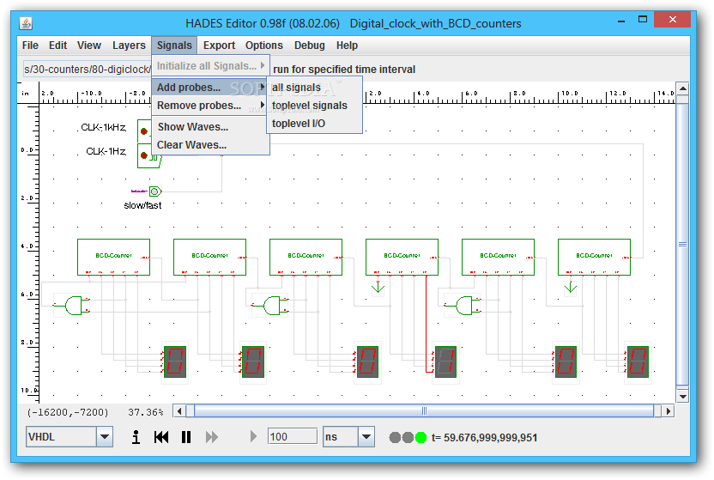
Task: Select 'all signals' in the probes submenu
Action: (x=314, y=87)
